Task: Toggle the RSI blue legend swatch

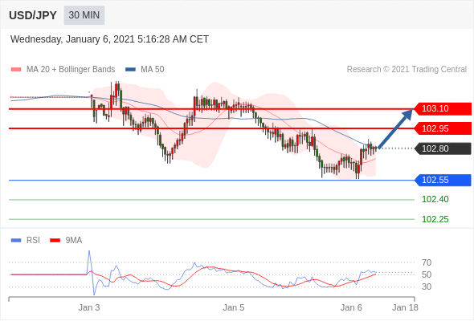Action: point(16,241)
